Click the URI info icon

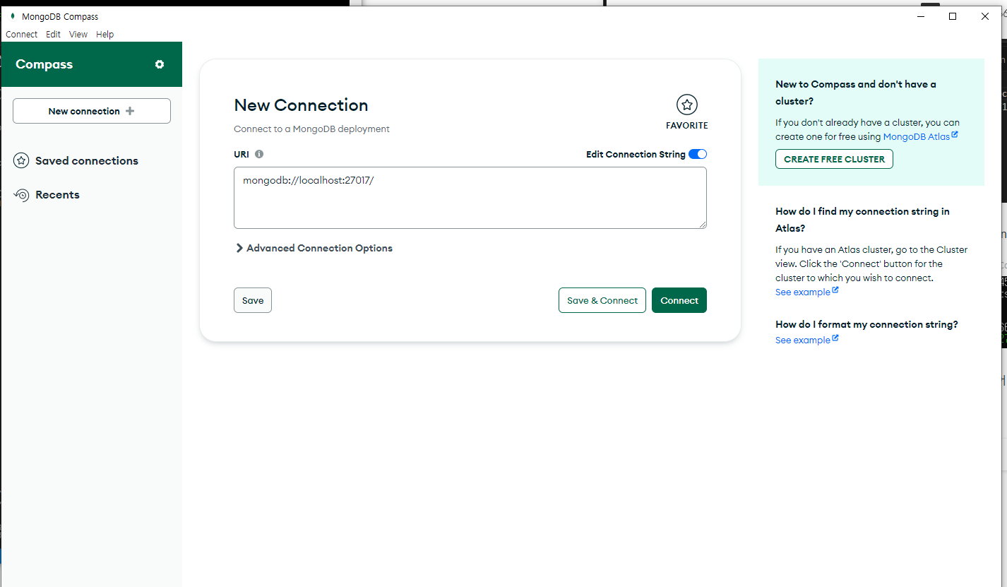pos(259,154)
